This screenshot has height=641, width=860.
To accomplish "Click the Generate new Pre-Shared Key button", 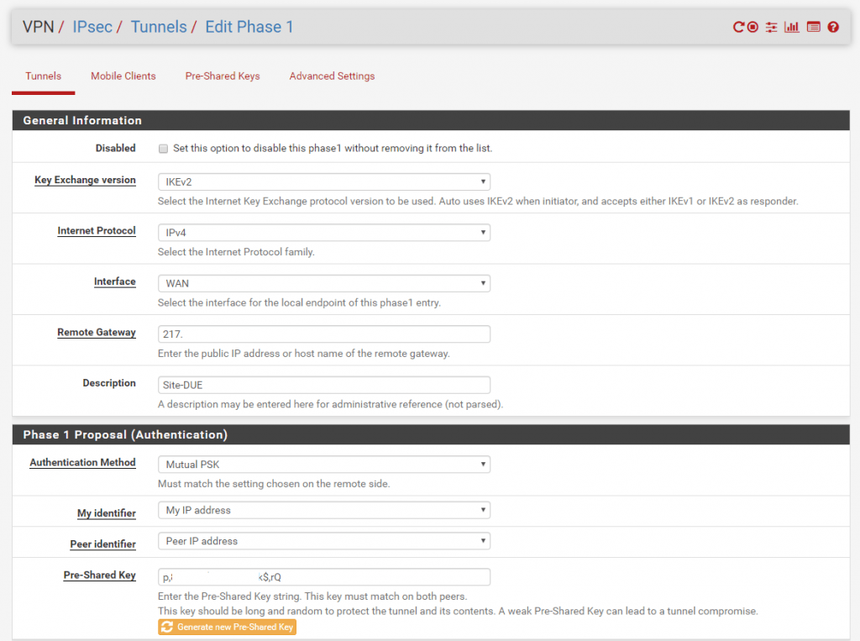I will click(227, 627).
